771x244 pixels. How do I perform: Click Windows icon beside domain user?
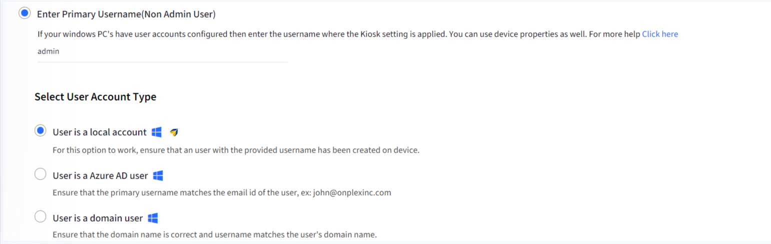(x=153, y=218)
